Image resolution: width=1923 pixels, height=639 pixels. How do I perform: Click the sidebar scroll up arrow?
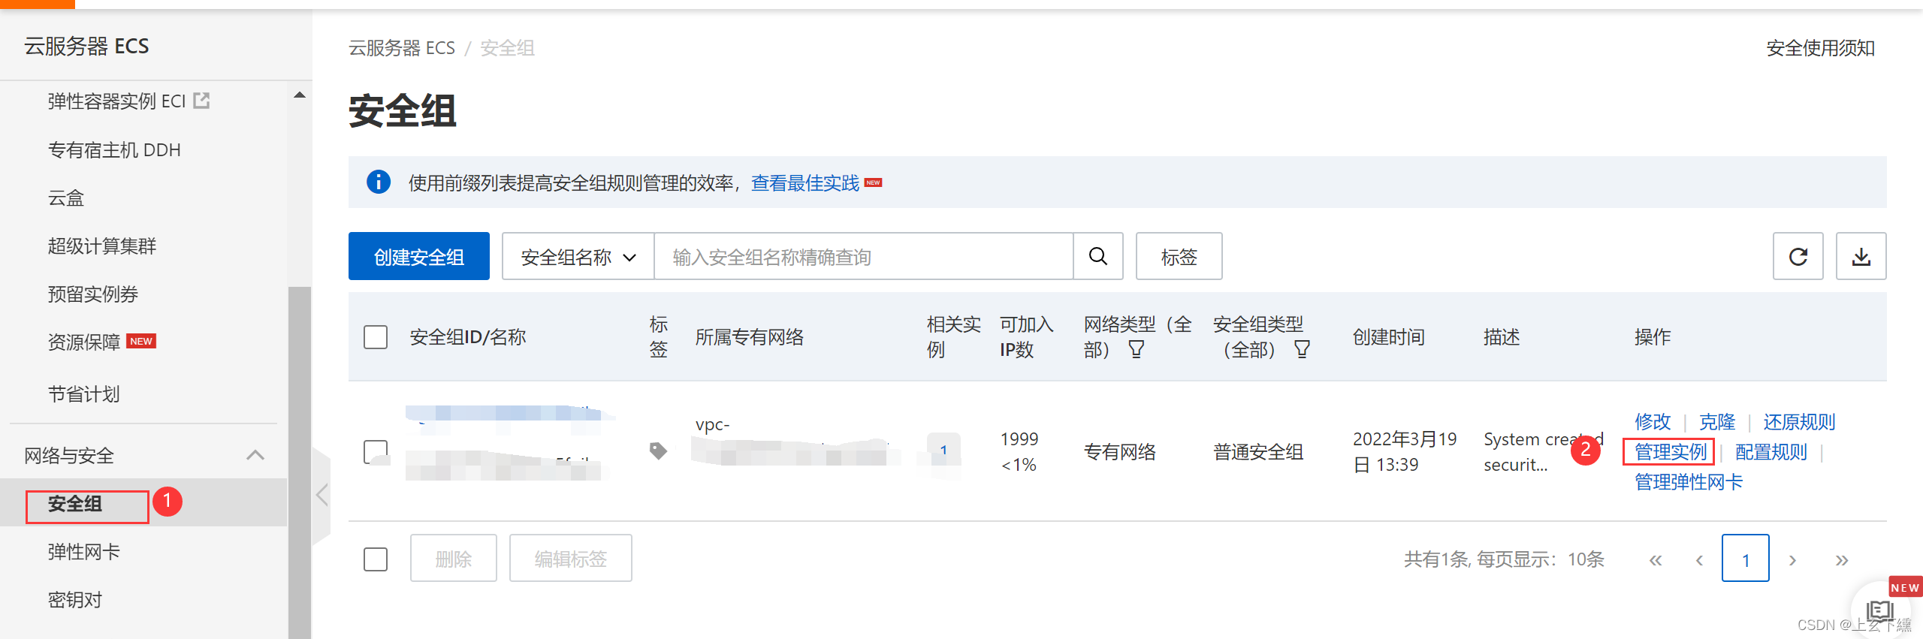[x=300, y=95]
